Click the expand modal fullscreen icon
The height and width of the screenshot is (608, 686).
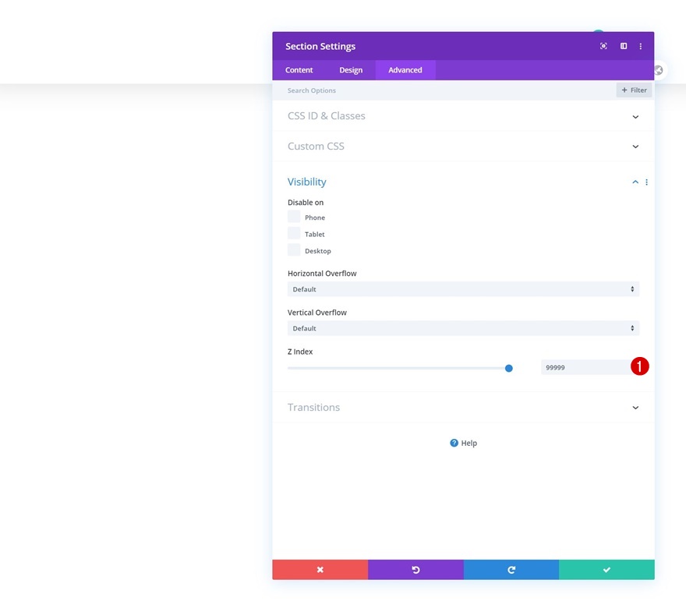tap(603, 46)
